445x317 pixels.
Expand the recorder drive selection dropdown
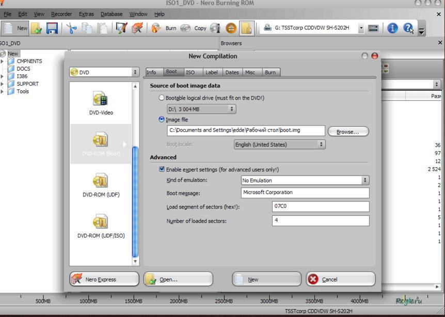361,28
